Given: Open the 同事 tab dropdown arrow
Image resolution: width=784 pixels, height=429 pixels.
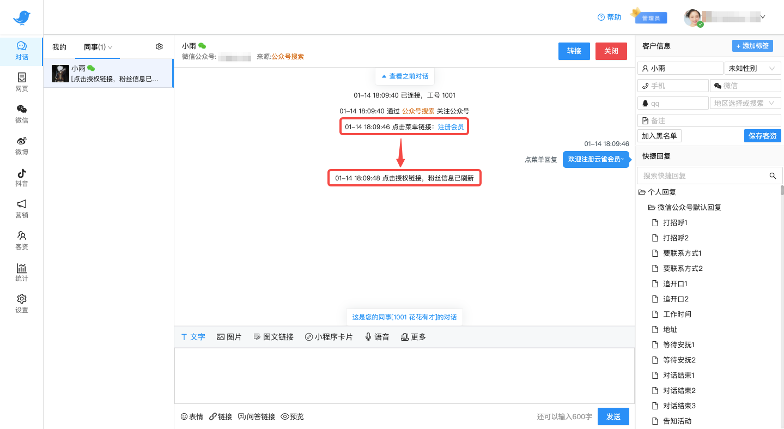Looking at the screenshot, I should [111, 47].
